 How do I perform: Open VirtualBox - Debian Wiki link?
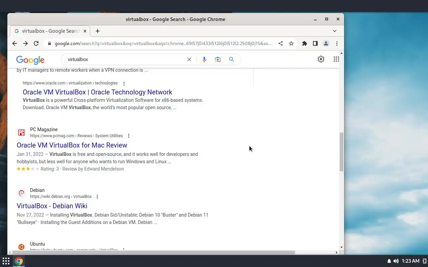tap(52, 206)
